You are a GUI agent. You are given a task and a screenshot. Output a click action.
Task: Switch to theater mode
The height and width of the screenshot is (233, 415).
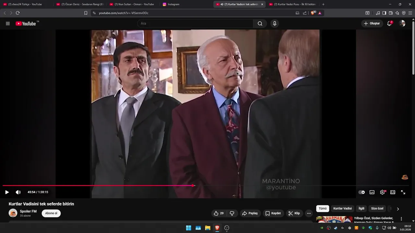pyautogui.click(x=393, y=192)
